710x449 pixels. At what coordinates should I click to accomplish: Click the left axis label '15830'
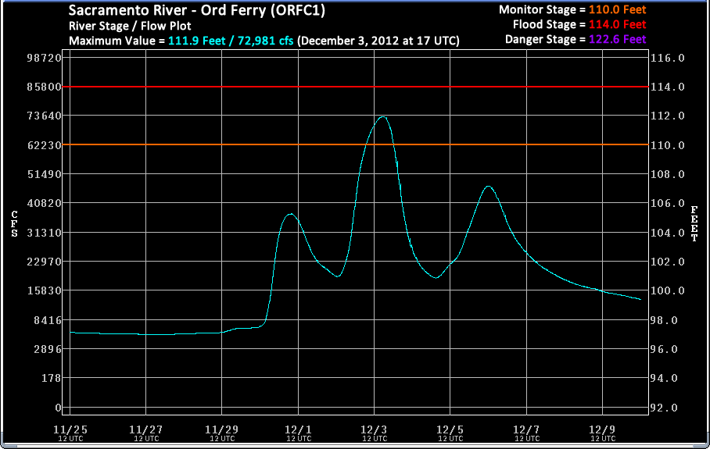point(44,290)
